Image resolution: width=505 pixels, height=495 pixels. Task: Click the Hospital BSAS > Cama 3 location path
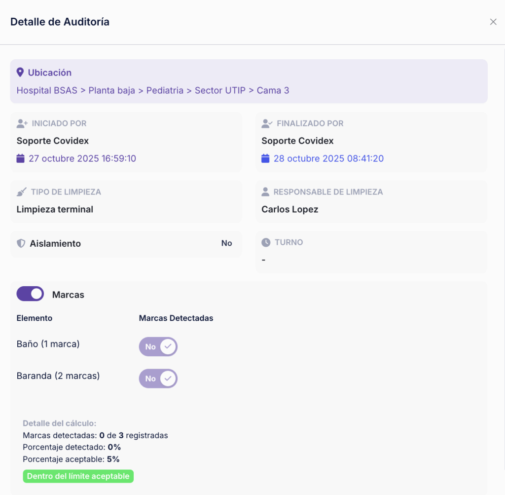[x=153, y=90]
